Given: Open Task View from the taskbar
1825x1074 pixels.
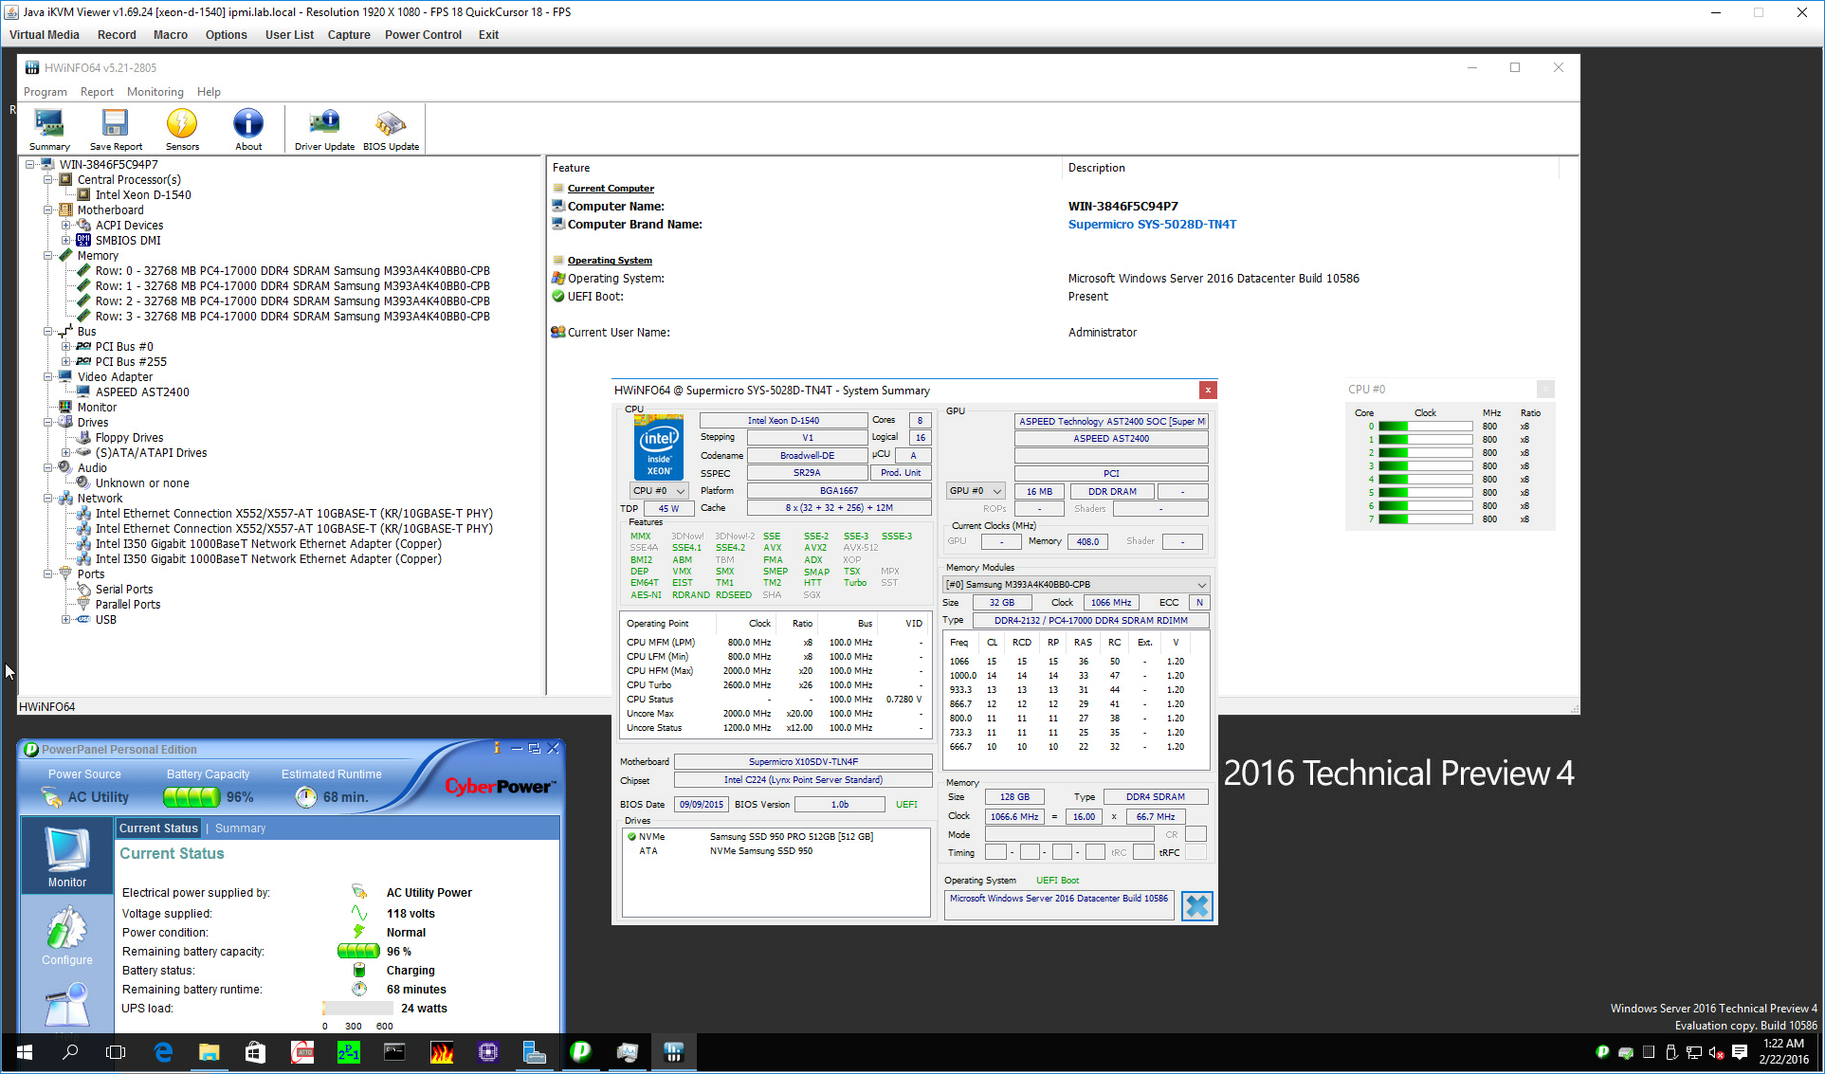Looking at the screenshot, I should tap(116, 1052).
